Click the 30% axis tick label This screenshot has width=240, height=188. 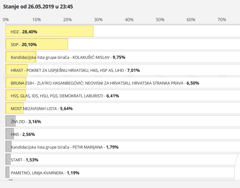click(x=98, y=20)
